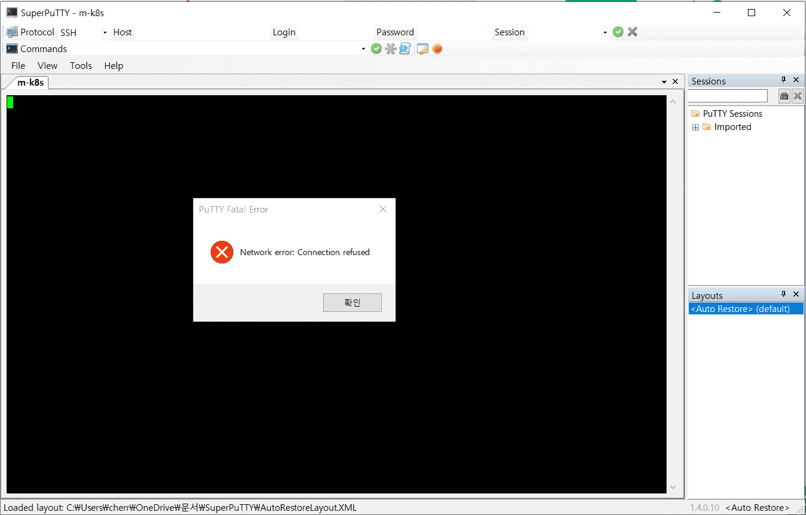Focus the Password input field
The width and height of the screenshot is (806, 515).
coord(454,32)
